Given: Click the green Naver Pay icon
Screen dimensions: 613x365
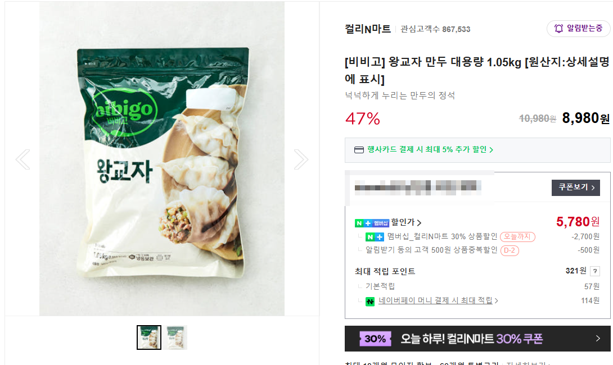Looking at the screenshot, I should (x=370, y=302).
